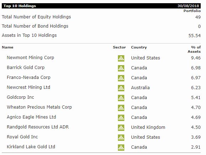This screenshot has height=155, width=206.
Task: Click the Name column header
Action: [7, 47]
